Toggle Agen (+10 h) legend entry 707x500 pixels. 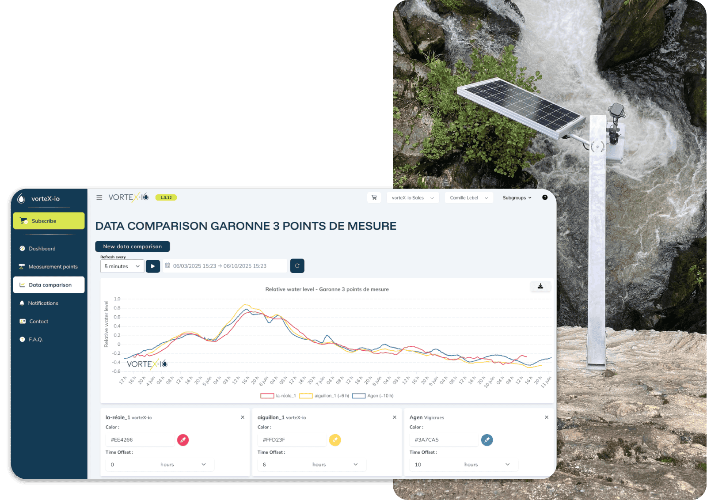(373, 396)
